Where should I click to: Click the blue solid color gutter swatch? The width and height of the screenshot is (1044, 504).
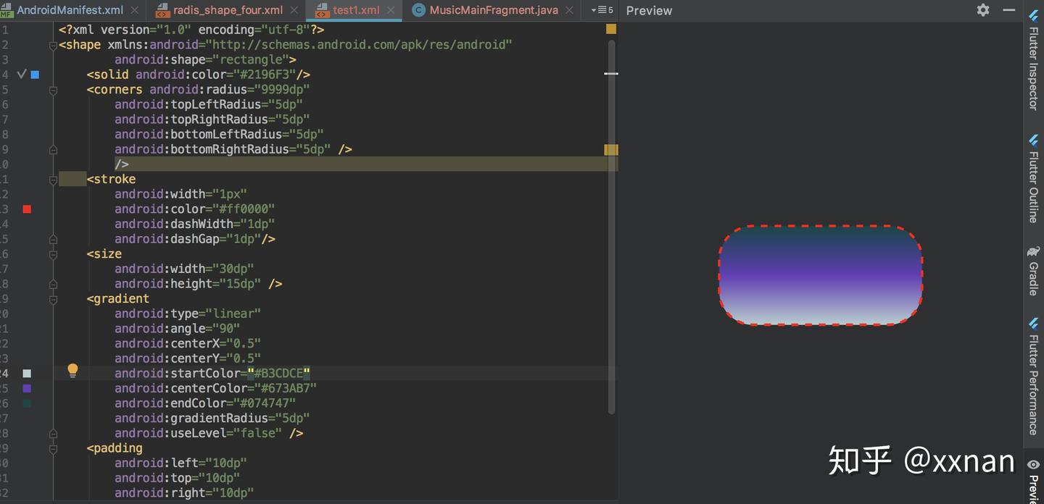click(x=35, y=75)
